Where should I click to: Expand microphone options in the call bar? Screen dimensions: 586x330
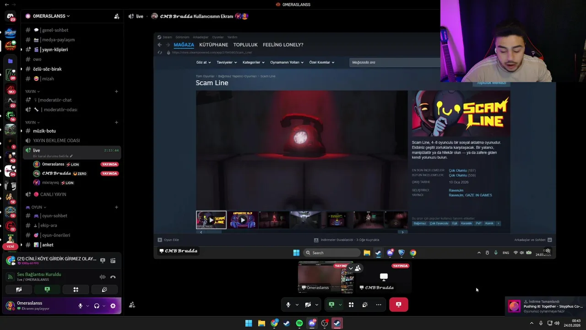coord(297,305)
